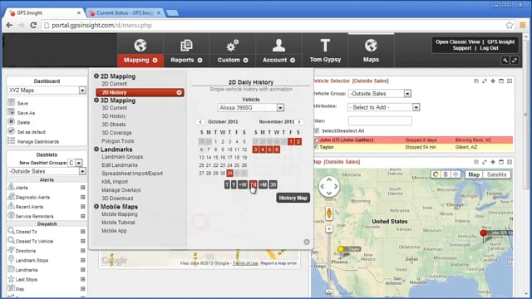Click the Landmark Stops pin icon
This screenshot has height=299, width=532.
click(x=11, y=259)
